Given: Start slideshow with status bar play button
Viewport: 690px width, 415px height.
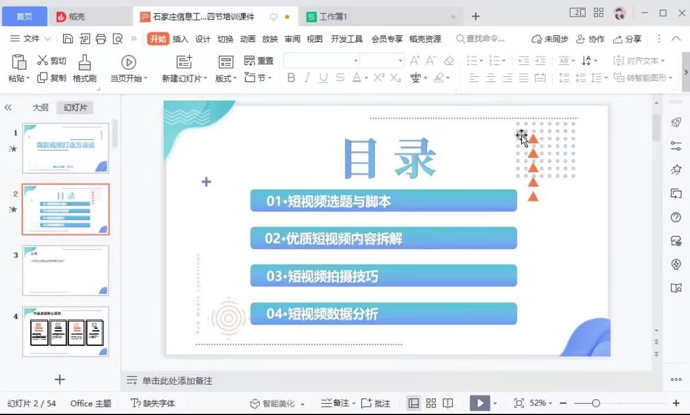Looking at the screenshot, I should (479, 403).
